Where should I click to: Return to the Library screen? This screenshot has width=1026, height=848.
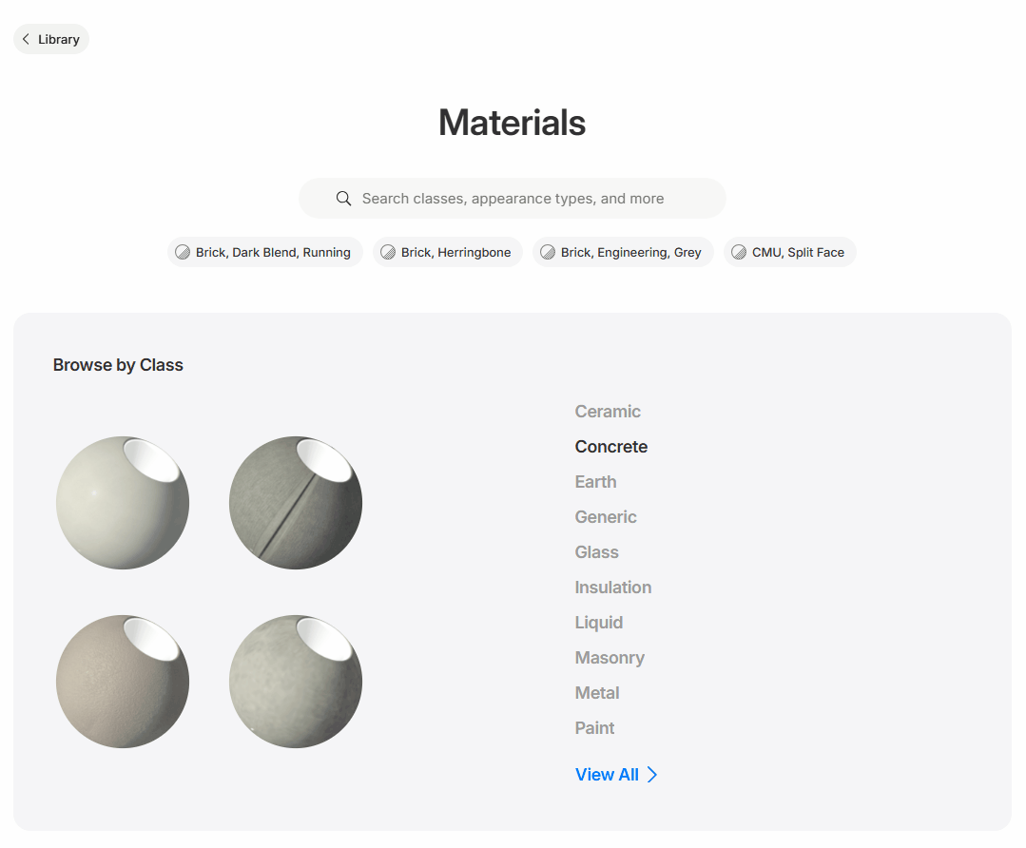[50, 39]
